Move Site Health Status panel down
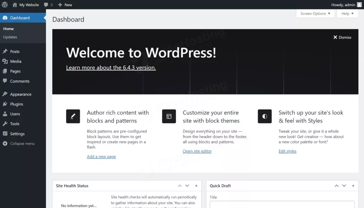The height and width of the screenshot is (208, 364). 187,186
